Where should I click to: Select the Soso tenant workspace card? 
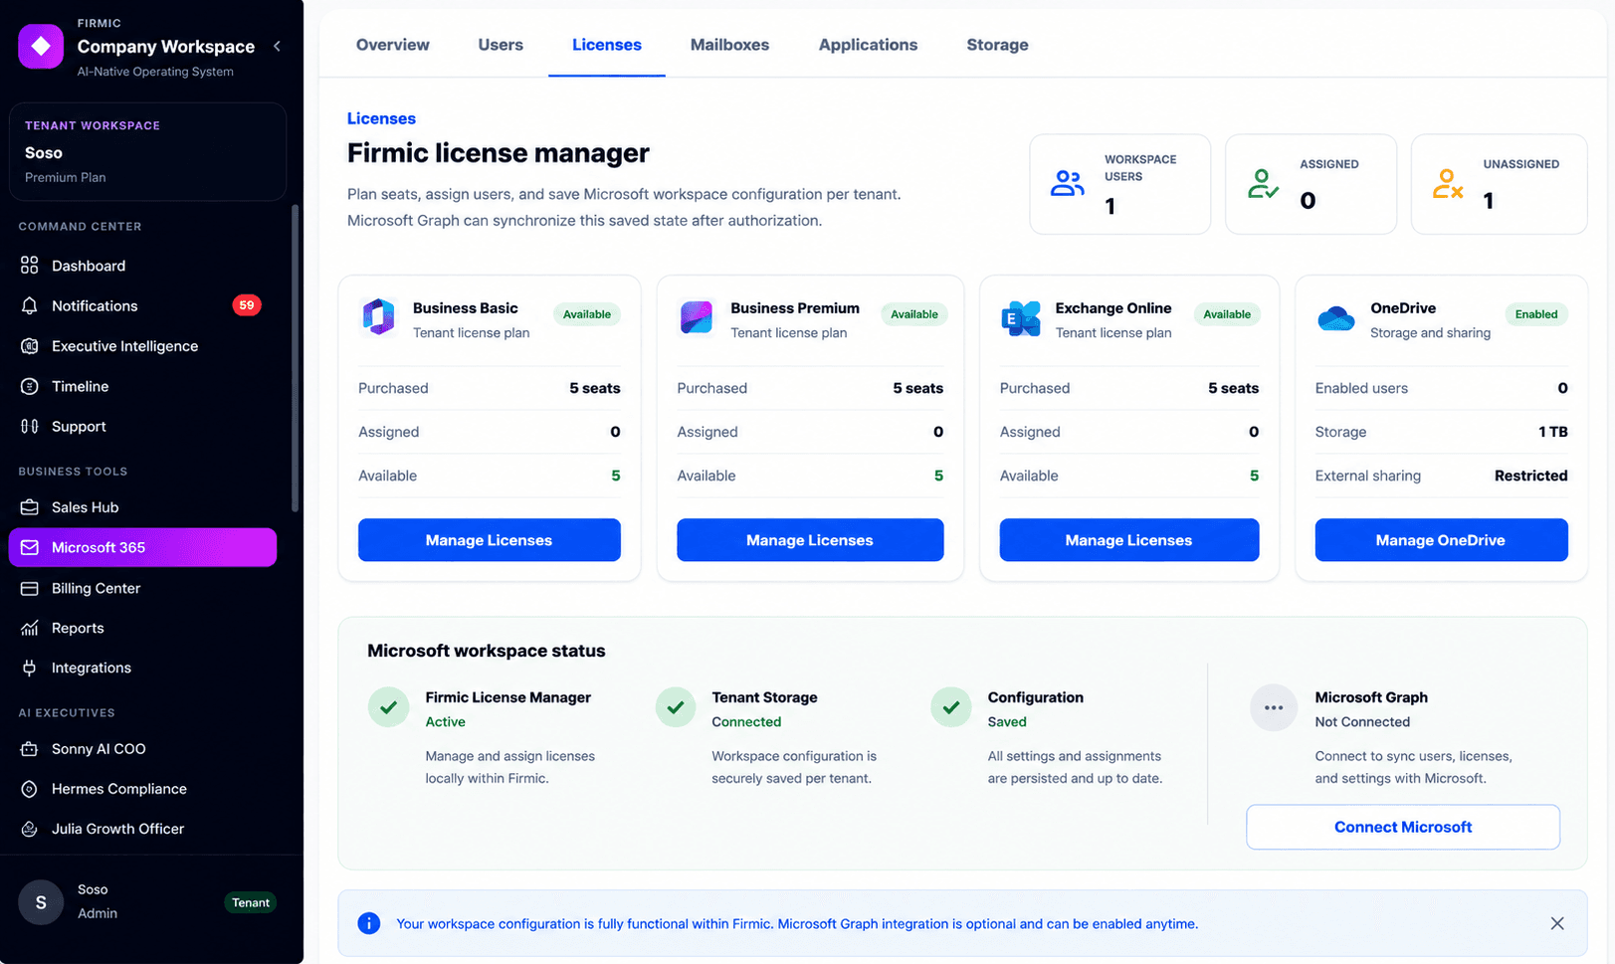pyautogui.click(x=148, y=152)
